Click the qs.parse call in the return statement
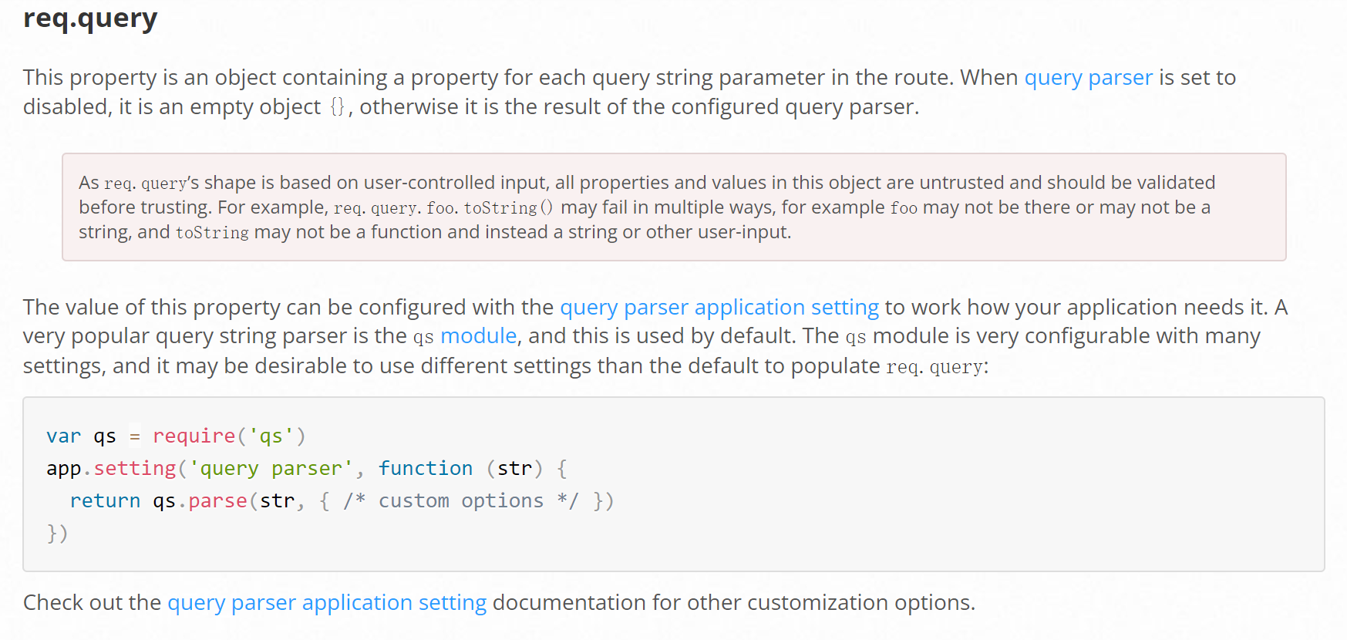 tap(200, 501)
